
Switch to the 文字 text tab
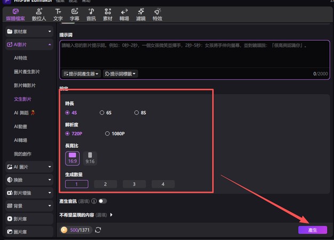click(x=58, y=15)
